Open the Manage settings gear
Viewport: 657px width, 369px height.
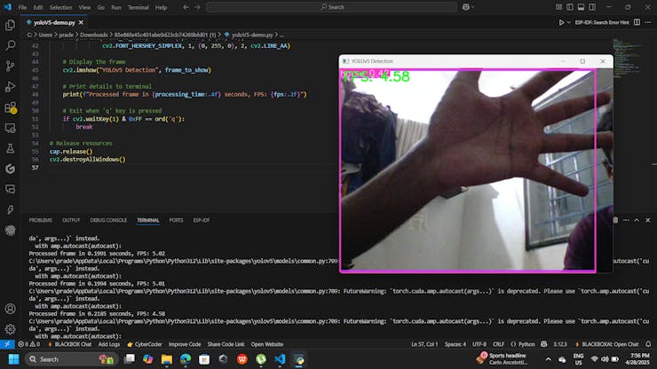point(10,329)
